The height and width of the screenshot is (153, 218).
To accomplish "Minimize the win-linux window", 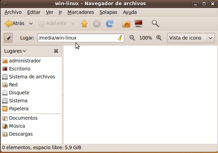I will click(195, 4).
